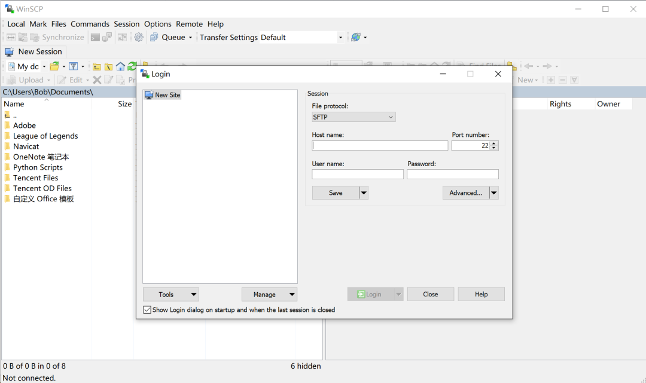Click the Close button in Login dialog
Viewport: 646px width, 383px height.
(x=431, y=294)
